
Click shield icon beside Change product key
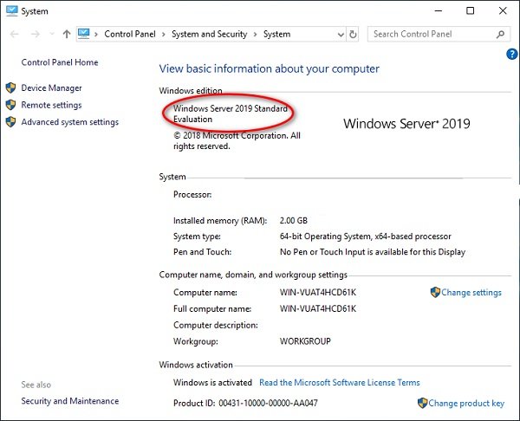[x=423, y=403]
